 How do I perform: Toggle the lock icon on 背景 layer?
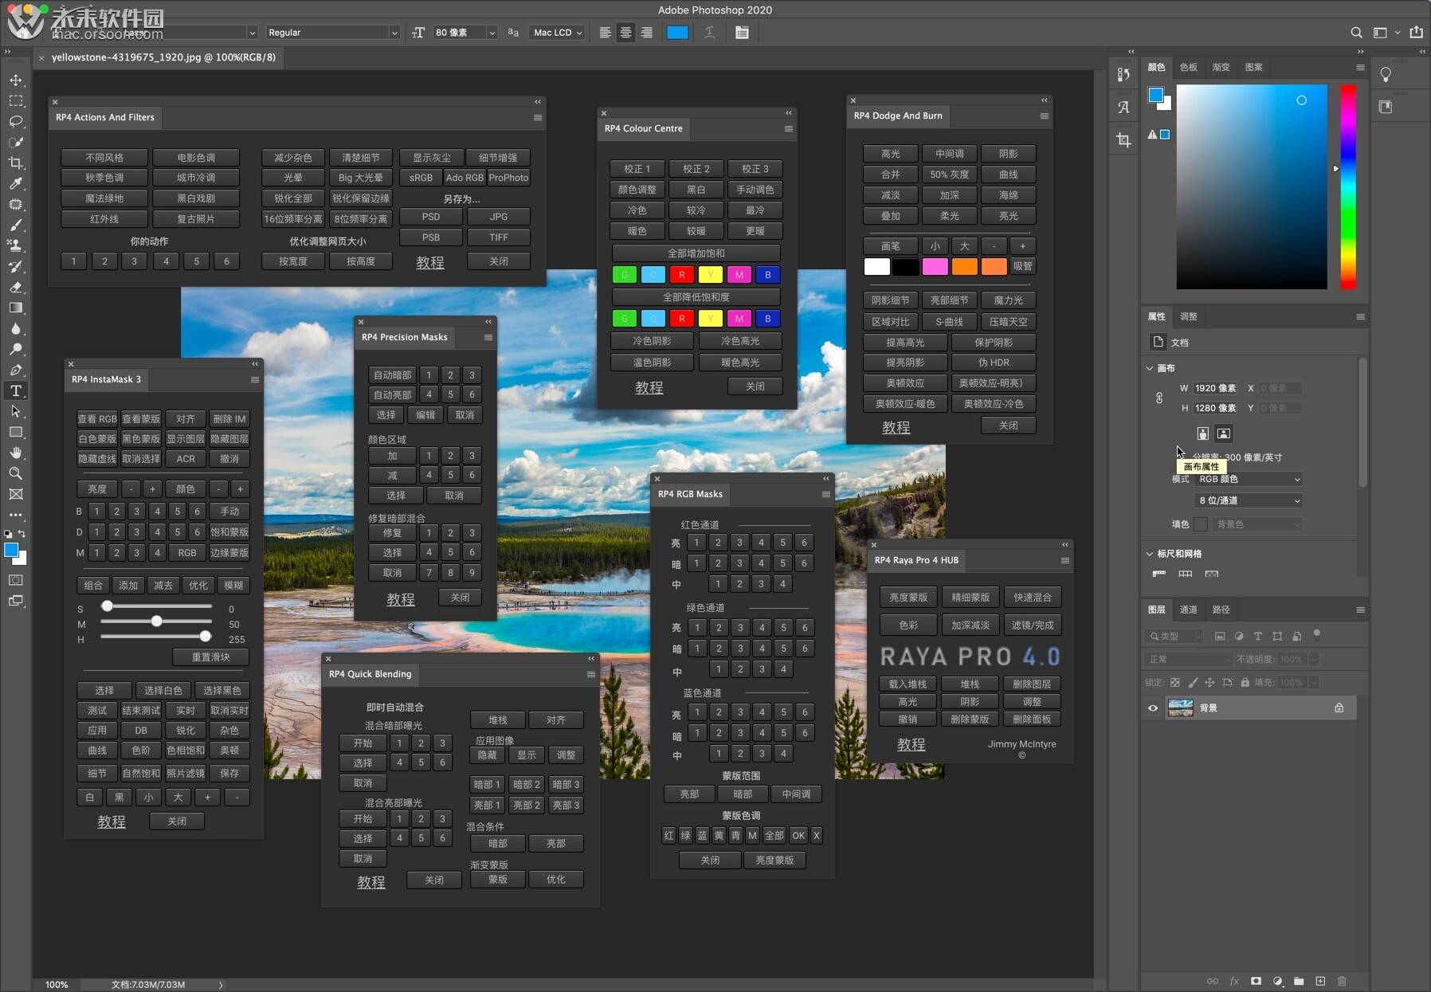point(1339,708)
